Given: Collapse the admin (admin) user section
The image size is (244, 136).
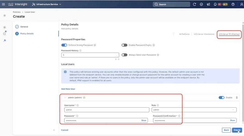Looking at the screenshot, I should (65, 98).
